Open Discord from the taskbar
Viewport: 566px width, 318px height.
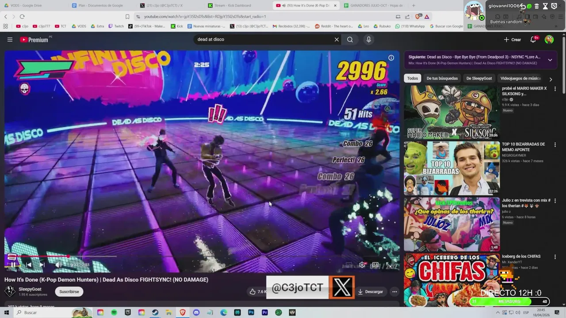[x=196, y=312]
